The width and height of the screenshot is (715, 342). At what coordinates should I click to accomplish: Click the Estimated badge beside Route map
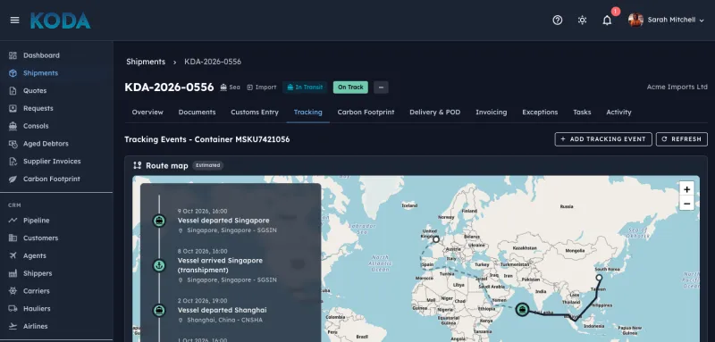coord(208,165)
